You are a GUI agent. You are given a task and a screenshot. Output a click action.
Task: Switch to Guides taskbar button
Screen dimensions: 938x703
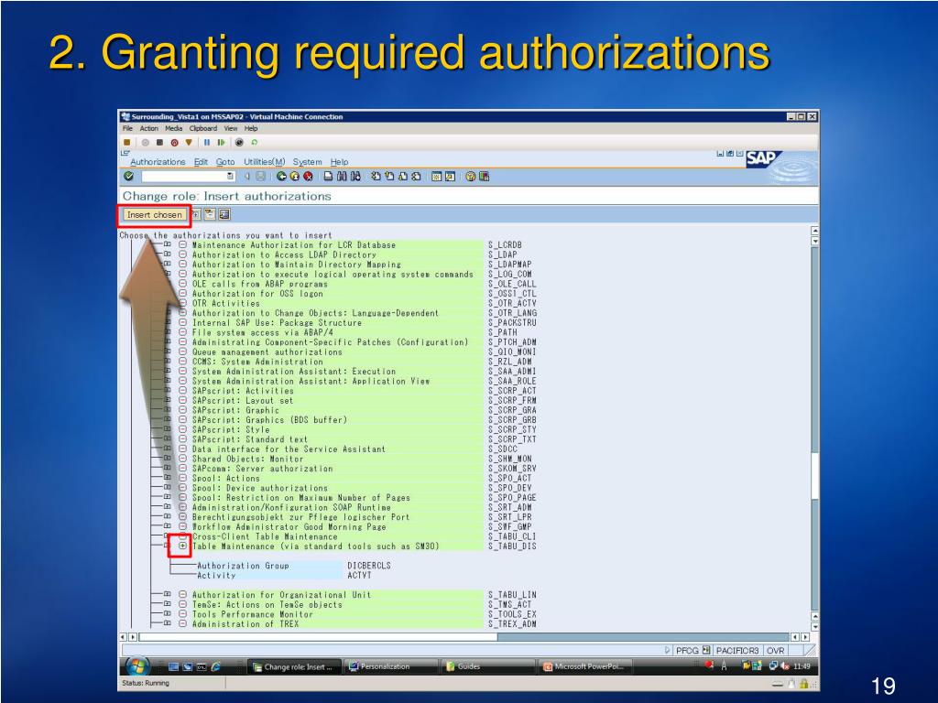tap(487, 666)
